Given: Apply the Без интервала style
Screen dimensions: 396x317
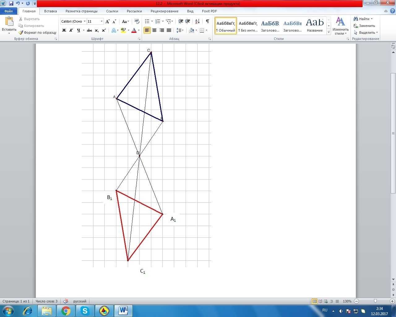Looking at the screenshot, I should click(x=248, y=26).
